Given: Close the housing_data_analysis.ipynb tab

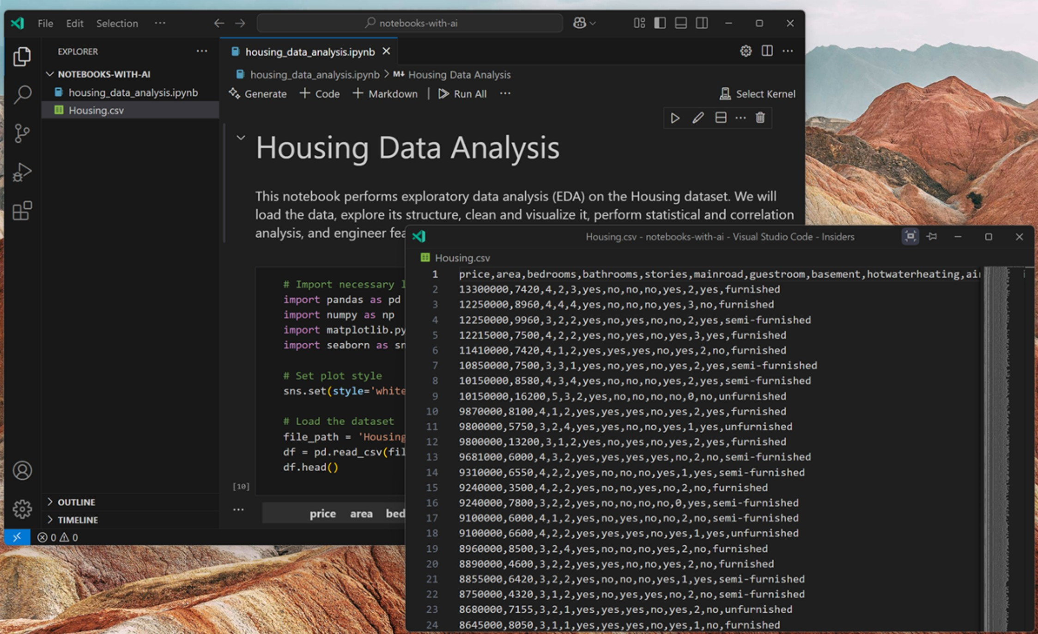Looking at the screenshot, I should point(386,51).
